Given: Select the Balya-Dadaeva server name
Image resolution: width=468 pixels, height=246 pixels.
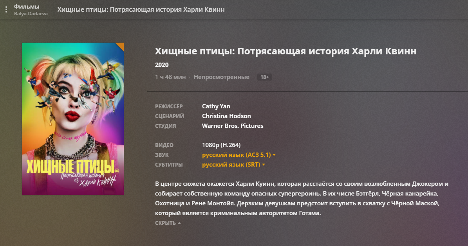Looking at the screenshot, I should tap(31, 14).
